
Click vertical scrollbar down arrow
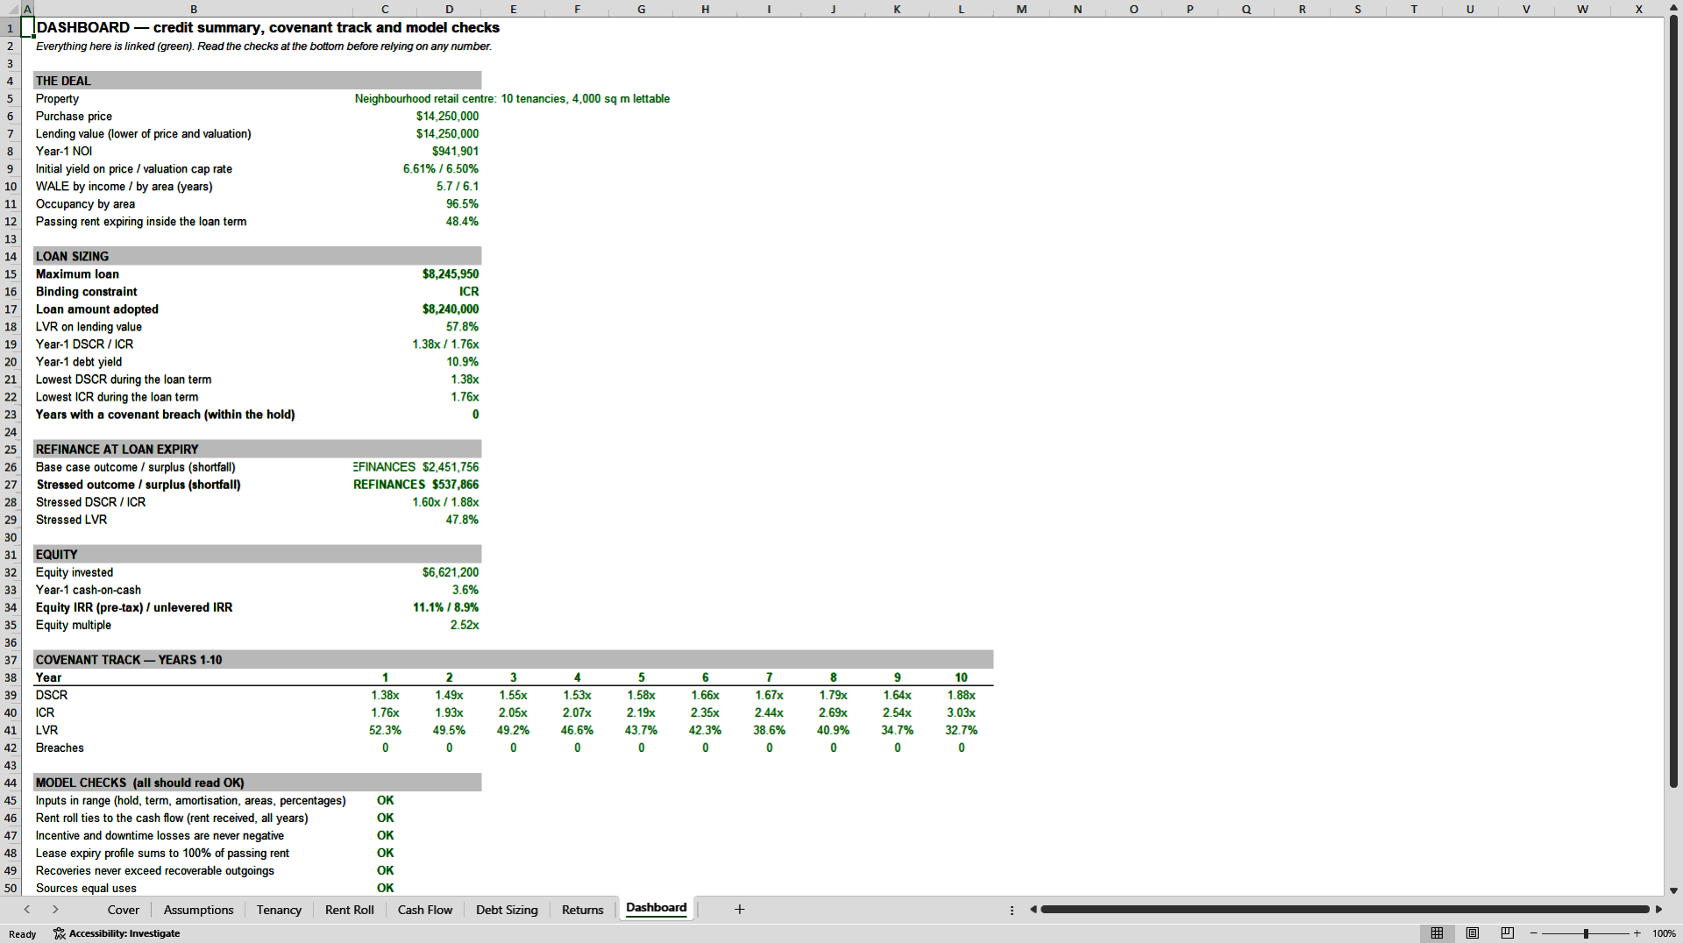(1673, 890)
